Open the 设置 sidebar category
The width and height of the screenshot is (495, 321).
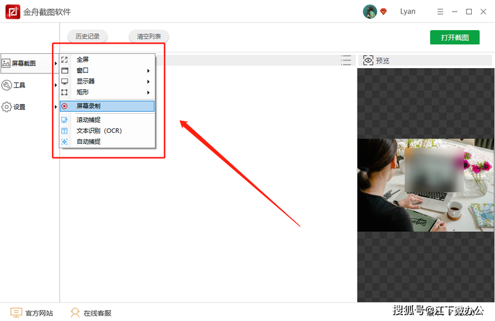[x=30, y=107]
